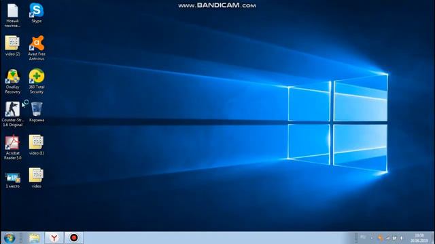Open Yandex Browser from the taskbar
The image size is (435, 244).
click(x=54, y=238)
